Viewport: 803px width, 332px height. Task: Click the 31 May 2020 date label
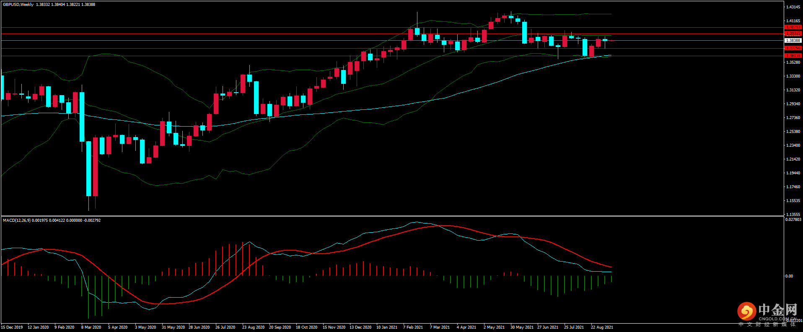point(174,327)
